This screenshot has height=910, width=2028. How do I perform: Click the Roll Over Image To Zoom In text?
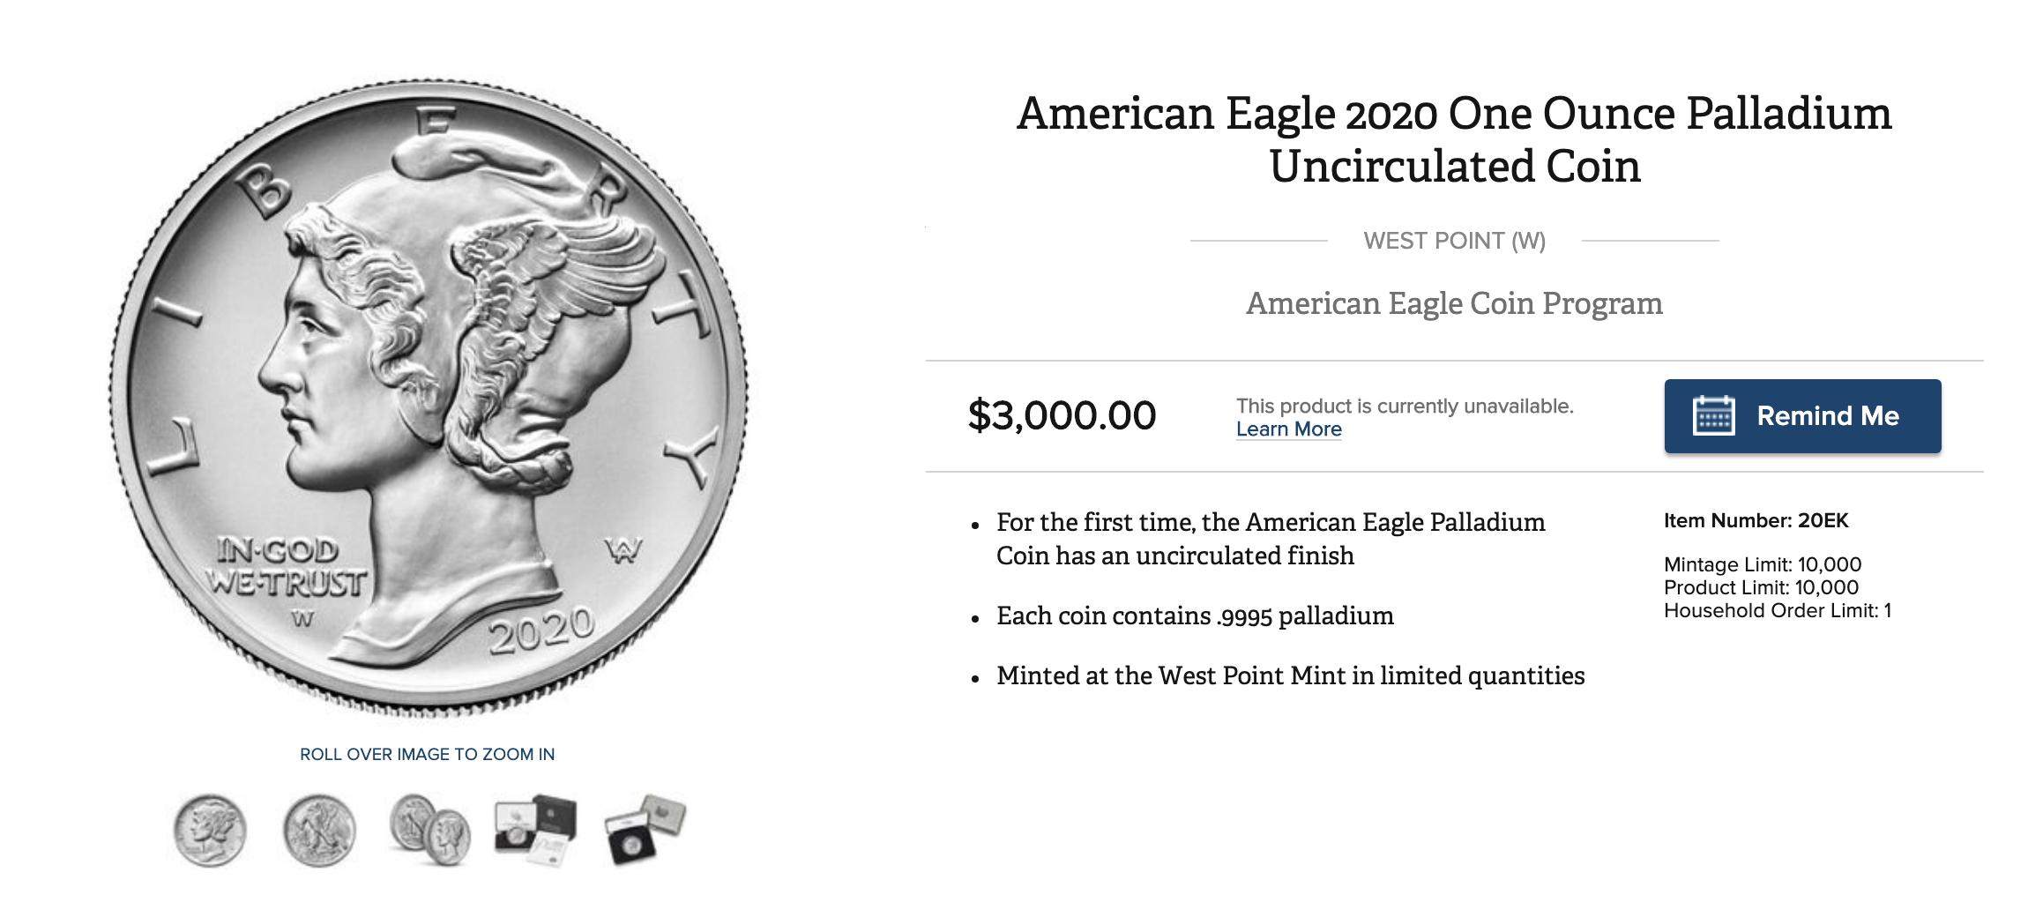[x=427, y=755]
